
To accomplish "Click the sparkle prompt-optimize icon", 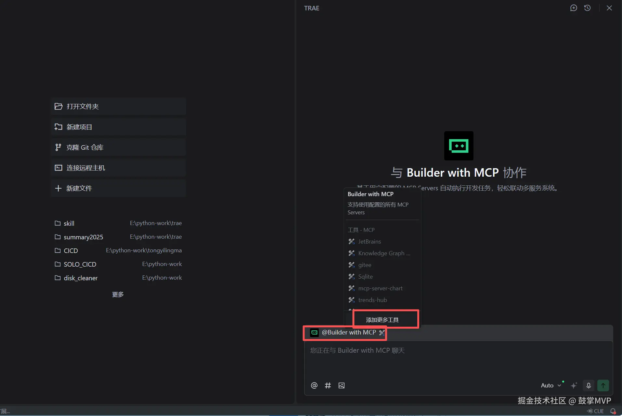I will pyautogui.click(x=574, y=385).
